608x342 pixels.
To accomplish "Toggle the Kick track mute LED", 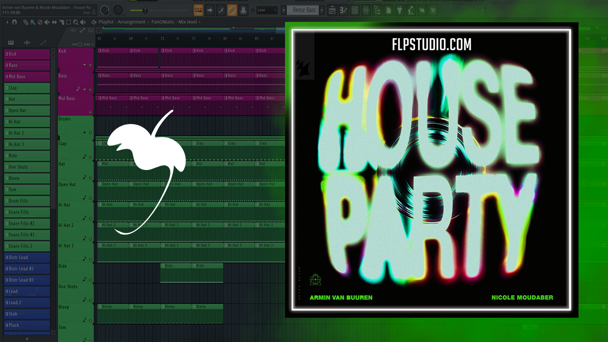I will (x=90, y=65).
